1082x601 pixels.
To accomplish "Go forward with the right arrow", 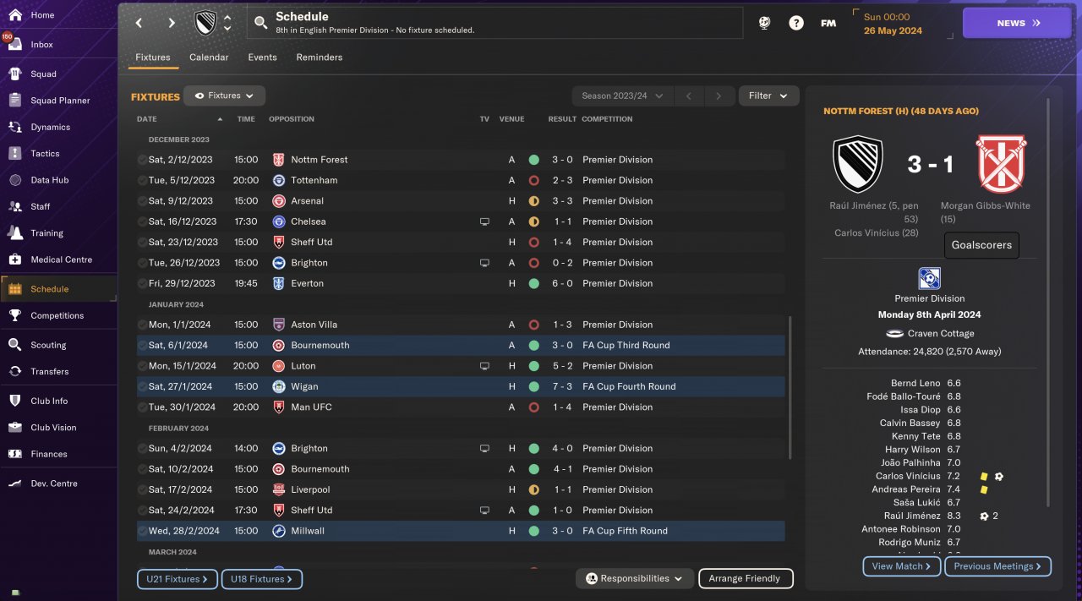I will point(172,23).
